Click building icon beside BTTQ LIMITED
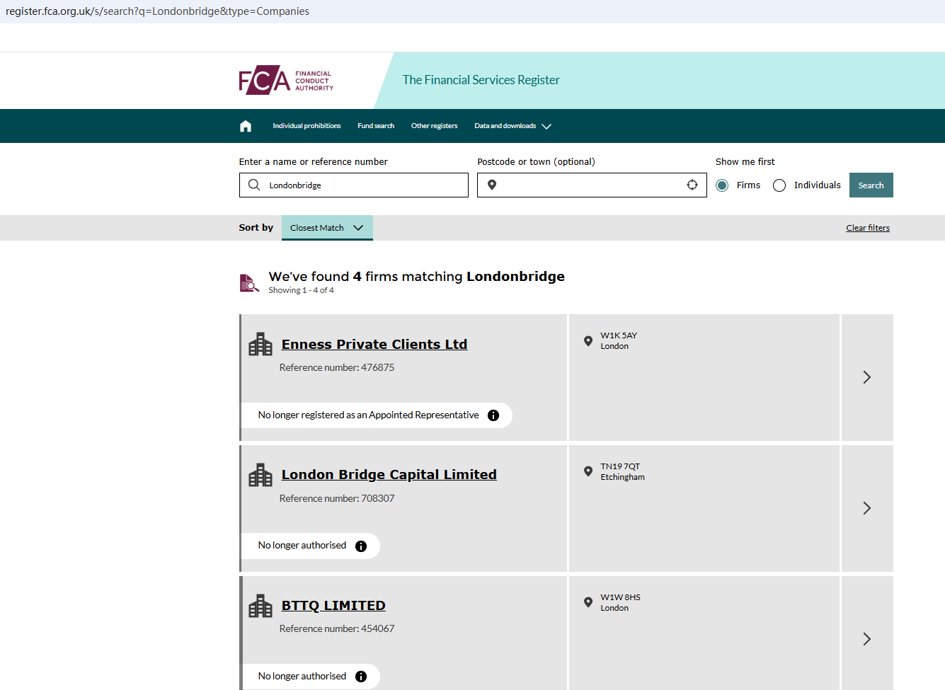The image size is (945, 690). coord(260,606)
